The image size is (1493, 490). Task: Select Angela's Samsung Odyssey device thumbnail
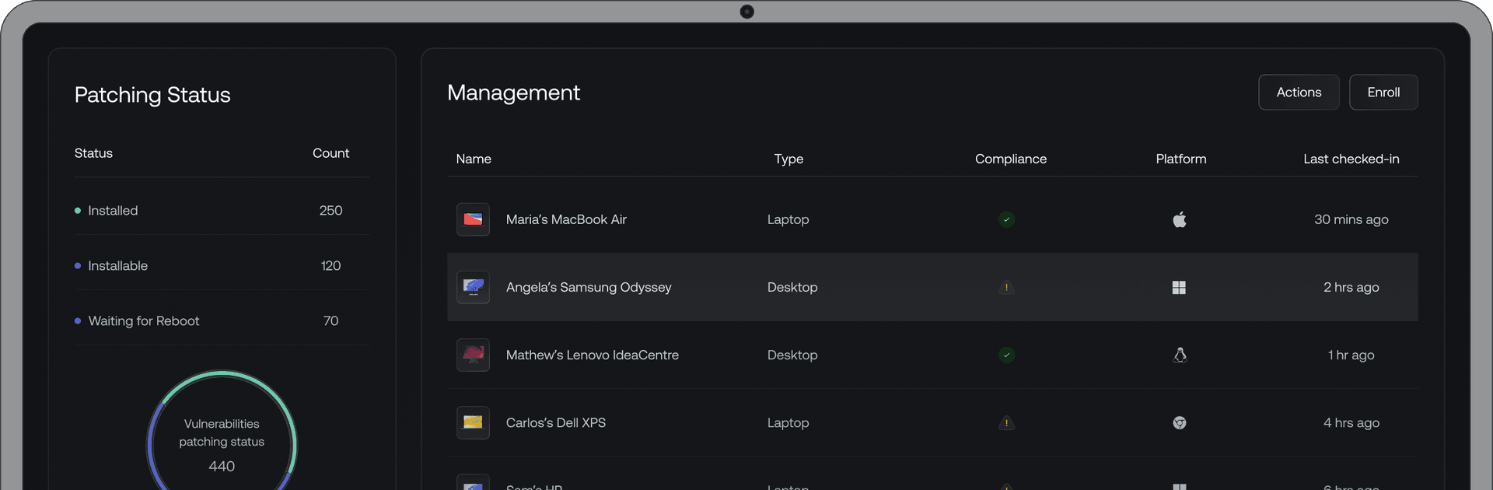pos(473,288)
